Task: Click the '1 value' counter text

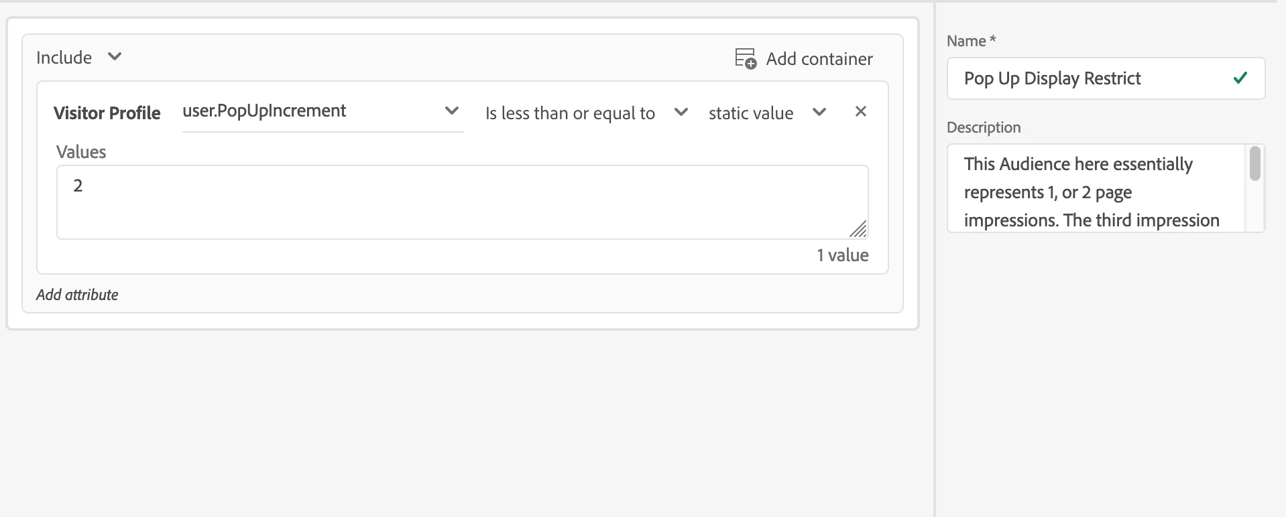Action: pos(842,255)
